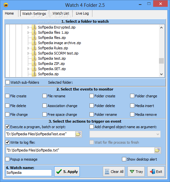Uncheck Execute a program, batch or script

[x=7, y=127]
